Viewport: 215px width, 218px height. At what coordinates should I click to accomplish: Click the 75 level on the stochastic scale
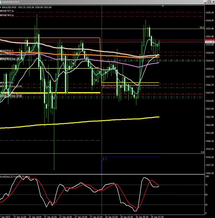[x=206, y=185]
